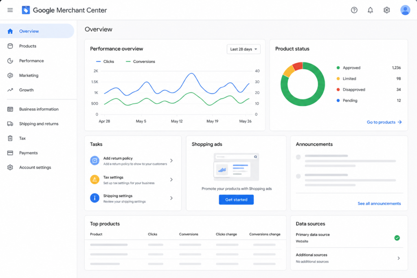Expand the Shipping settings chevron
417x278 pixels.
pos(171,198)
